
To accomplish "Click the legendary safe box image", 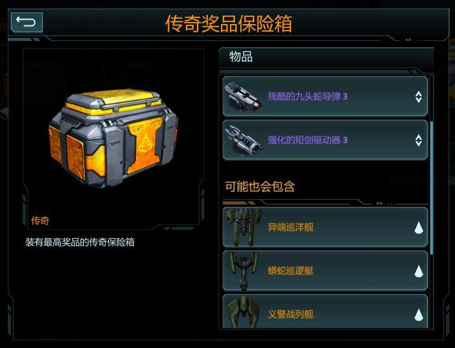I will 114,139.
